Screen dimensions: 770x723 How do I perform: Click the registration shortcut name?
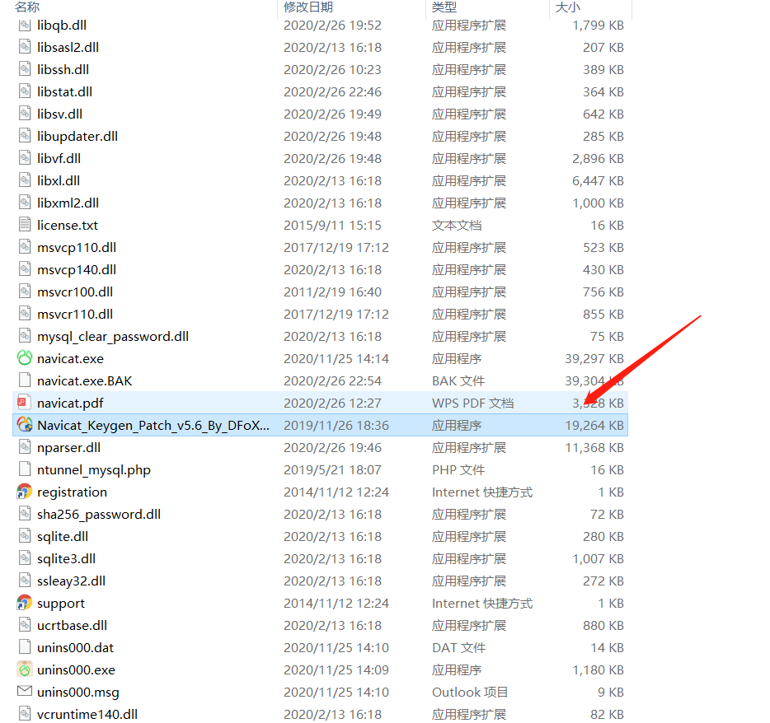[x=72, y=492]
